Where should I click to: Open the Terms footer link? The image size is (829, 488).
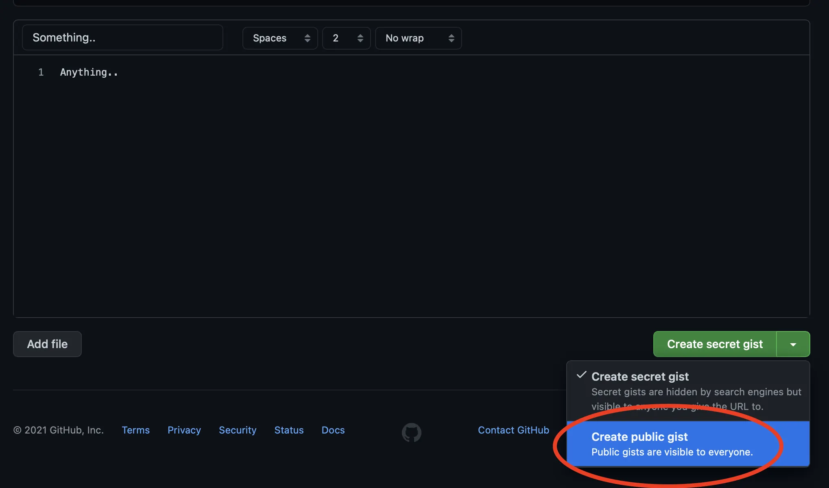coord(135,430)
